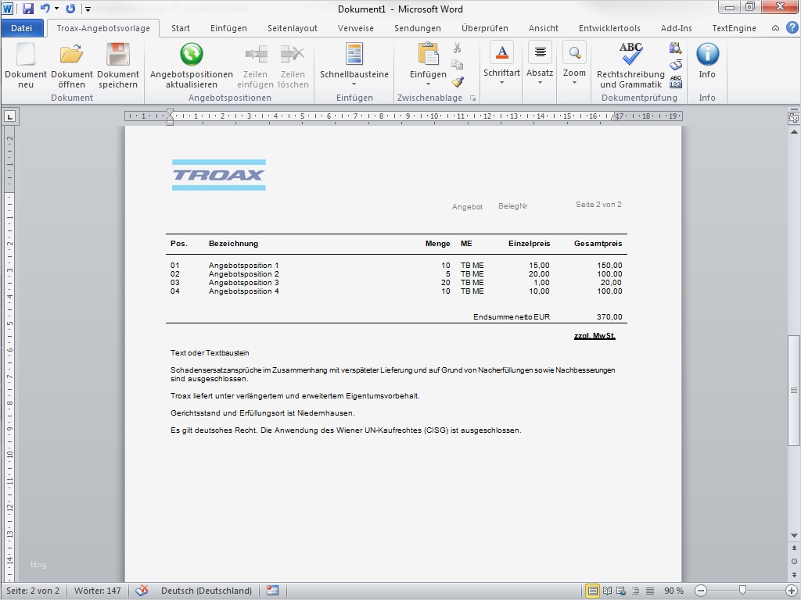Customize the quick access toolbar dropdown
The width and height of the screenshot is (801, 600).
tap(88, 9)
